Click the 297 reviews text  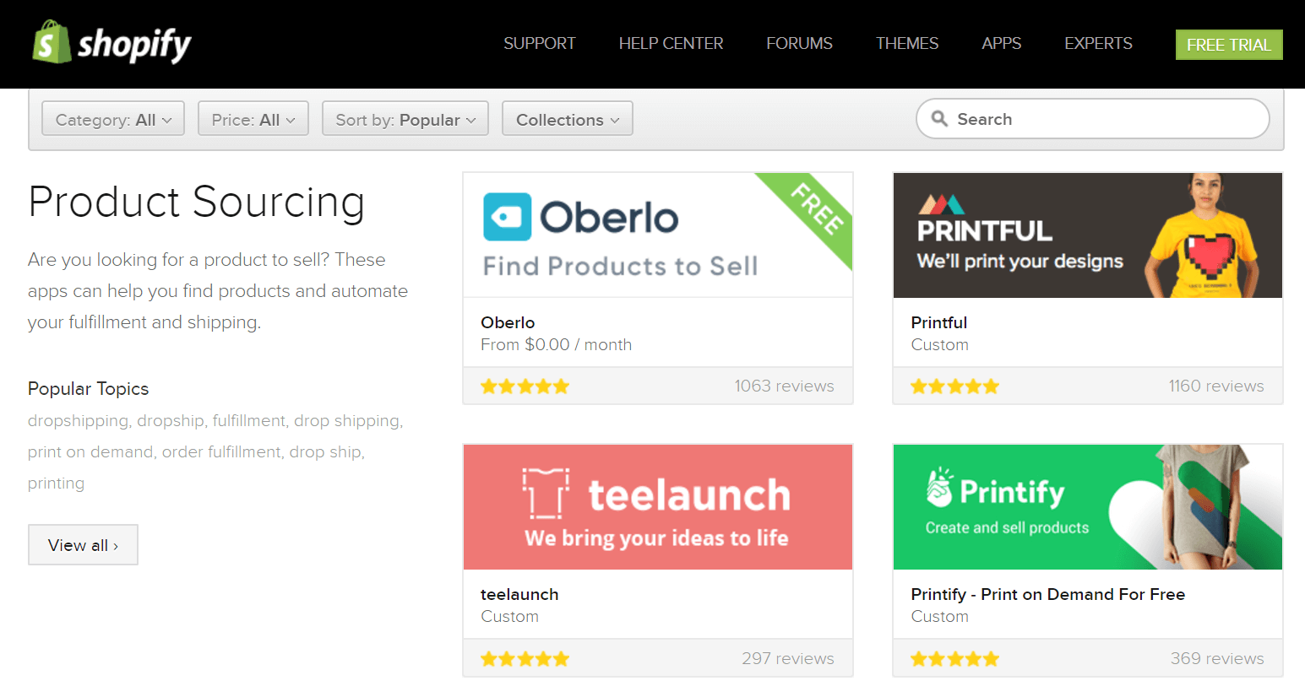coord(788,658)
